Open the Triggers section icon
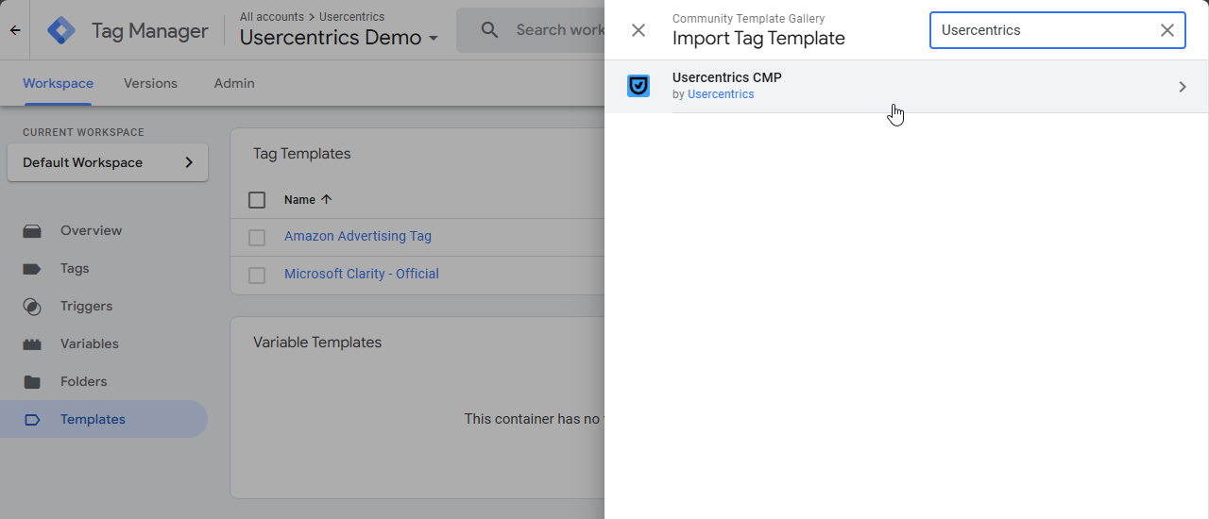Viewport: 1209px width, 519px height. tap(32, 306)
